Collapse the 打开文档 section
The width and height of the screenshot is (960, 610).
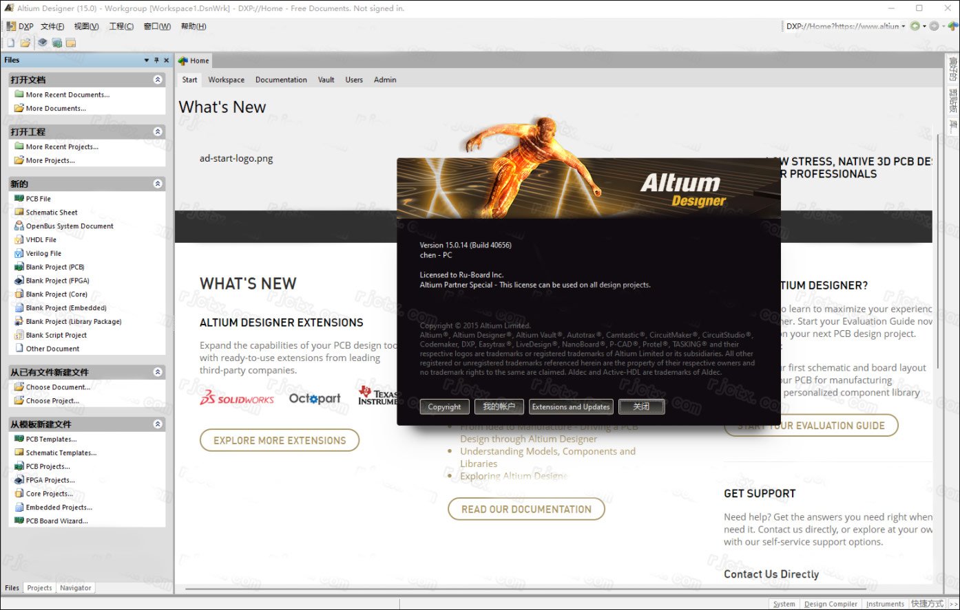pos(158,80)
